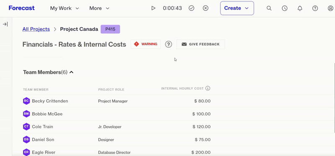Click the INTERNAL HOURLY COST column header
The width and height of the screenshot is (335, 156).
pos(182,88)
